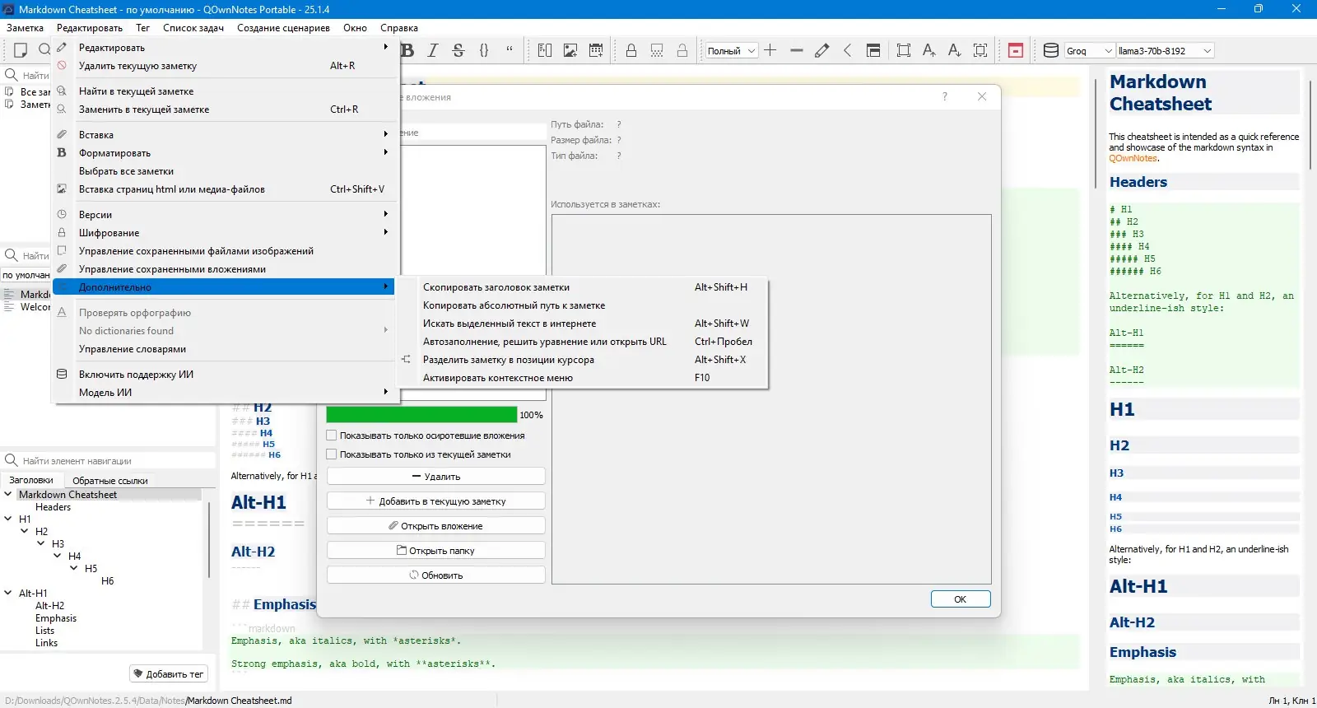This screenshot has height=708, width=1317.
Task: Insert current date via the calendar icon
Action: 596,50
